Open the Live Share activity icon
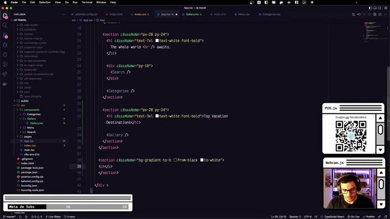Viewport: 390px width, 219px height. (x=5, y=74)
